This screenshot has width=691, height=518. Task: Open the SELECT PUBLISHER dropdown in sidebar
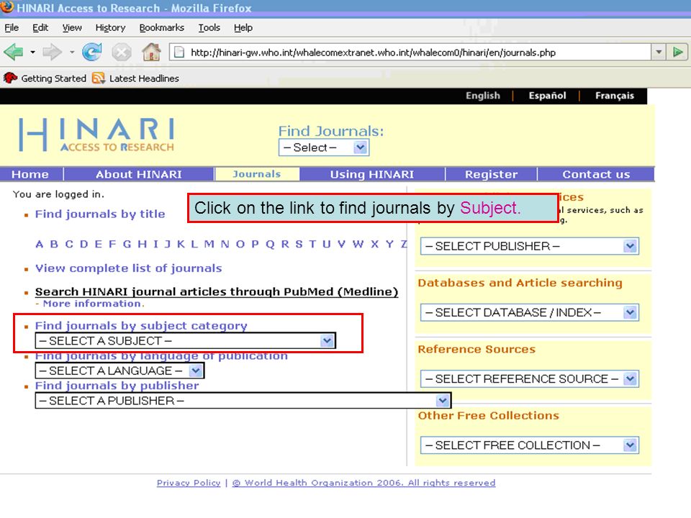click(x=529, y=246)
